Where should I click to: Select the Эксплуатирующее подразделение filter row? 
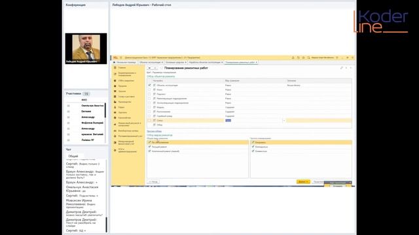pyautogui.click(x=249, y=103)
